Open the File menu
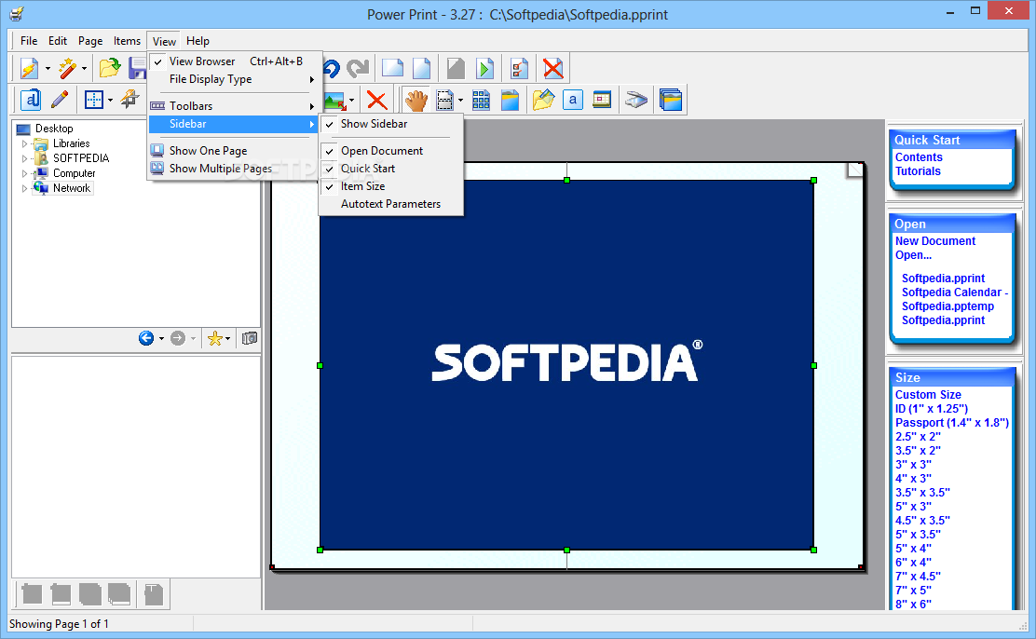 [x=29, y=41]
